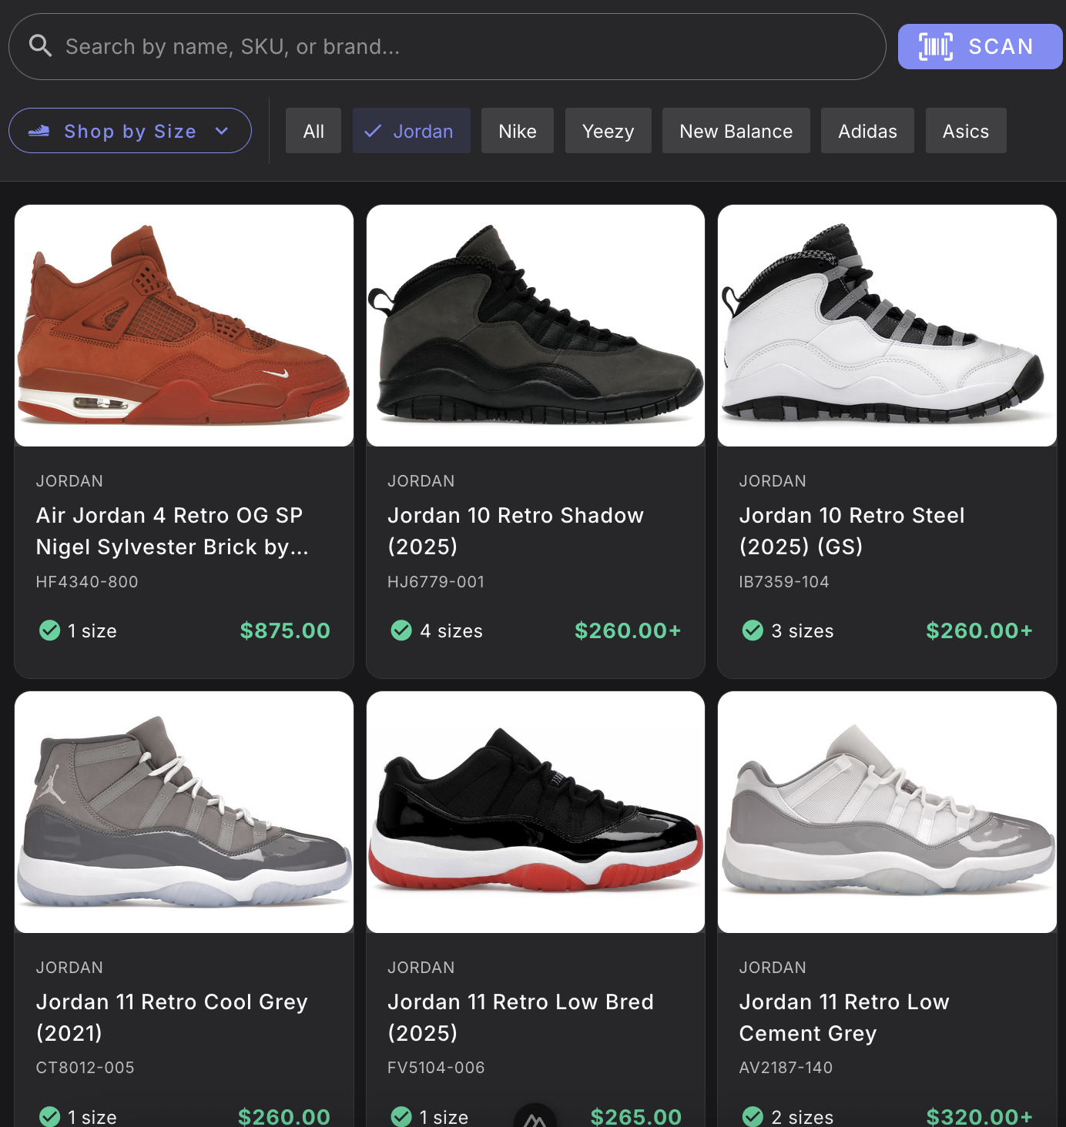Click SKU IB7359-104
Screen dimensions: 1066x1127
(x=784, y=582)
